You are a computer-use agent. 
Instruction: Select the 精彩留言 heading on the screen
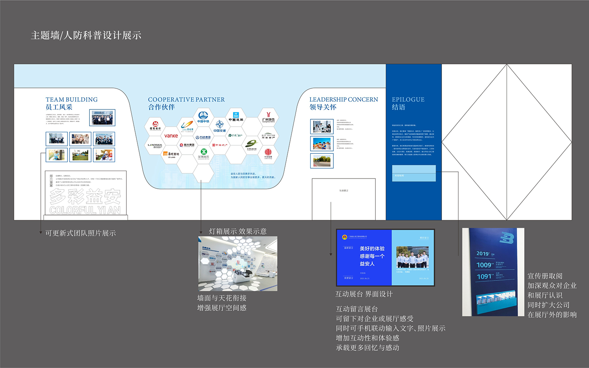pos(424,238)
